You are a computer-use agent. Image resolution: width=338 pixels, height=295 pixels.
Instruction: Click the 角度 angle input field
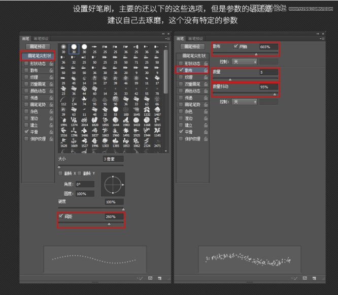[85, 185]
